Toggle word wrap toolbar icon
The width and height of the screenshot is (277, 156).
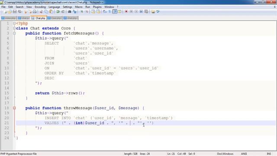[105, 12]
